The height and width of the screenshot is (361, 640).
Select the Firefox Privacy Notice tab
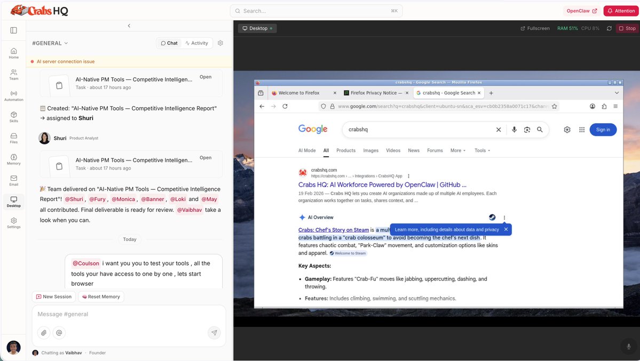pyautogui.click(x=375, y=93)
